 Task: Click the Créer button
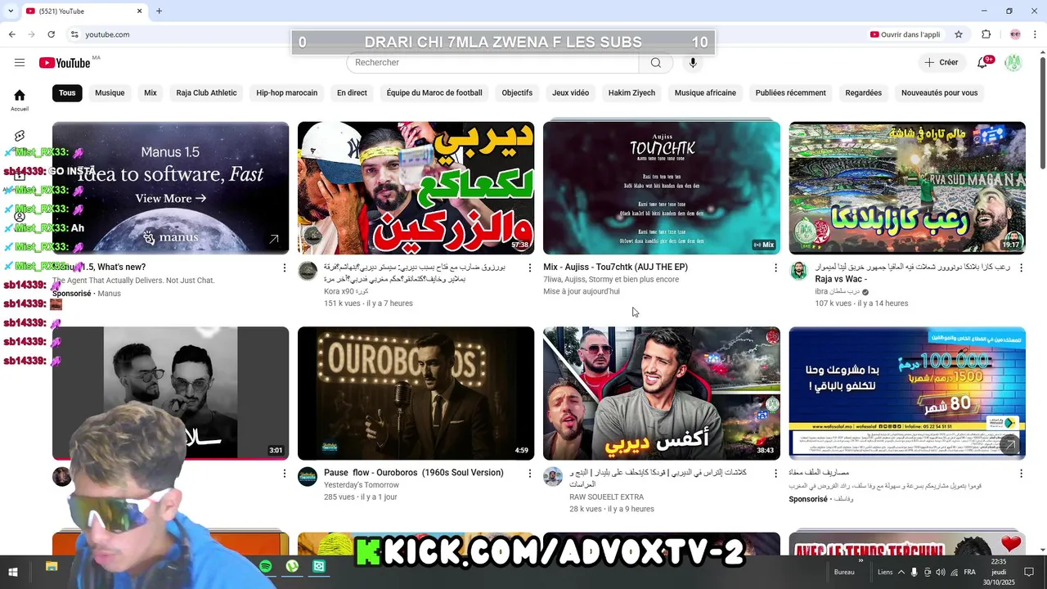coord(941,63)
